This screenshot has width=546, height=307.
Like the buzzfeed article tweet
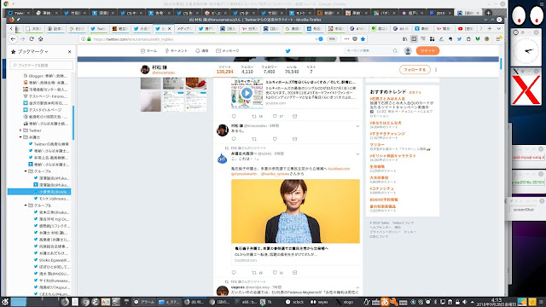[x=275, y=273]
